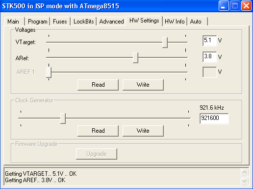Screen dimensions: 253x189
Task: Click the ARef slider handle
Action: point(135,58)
